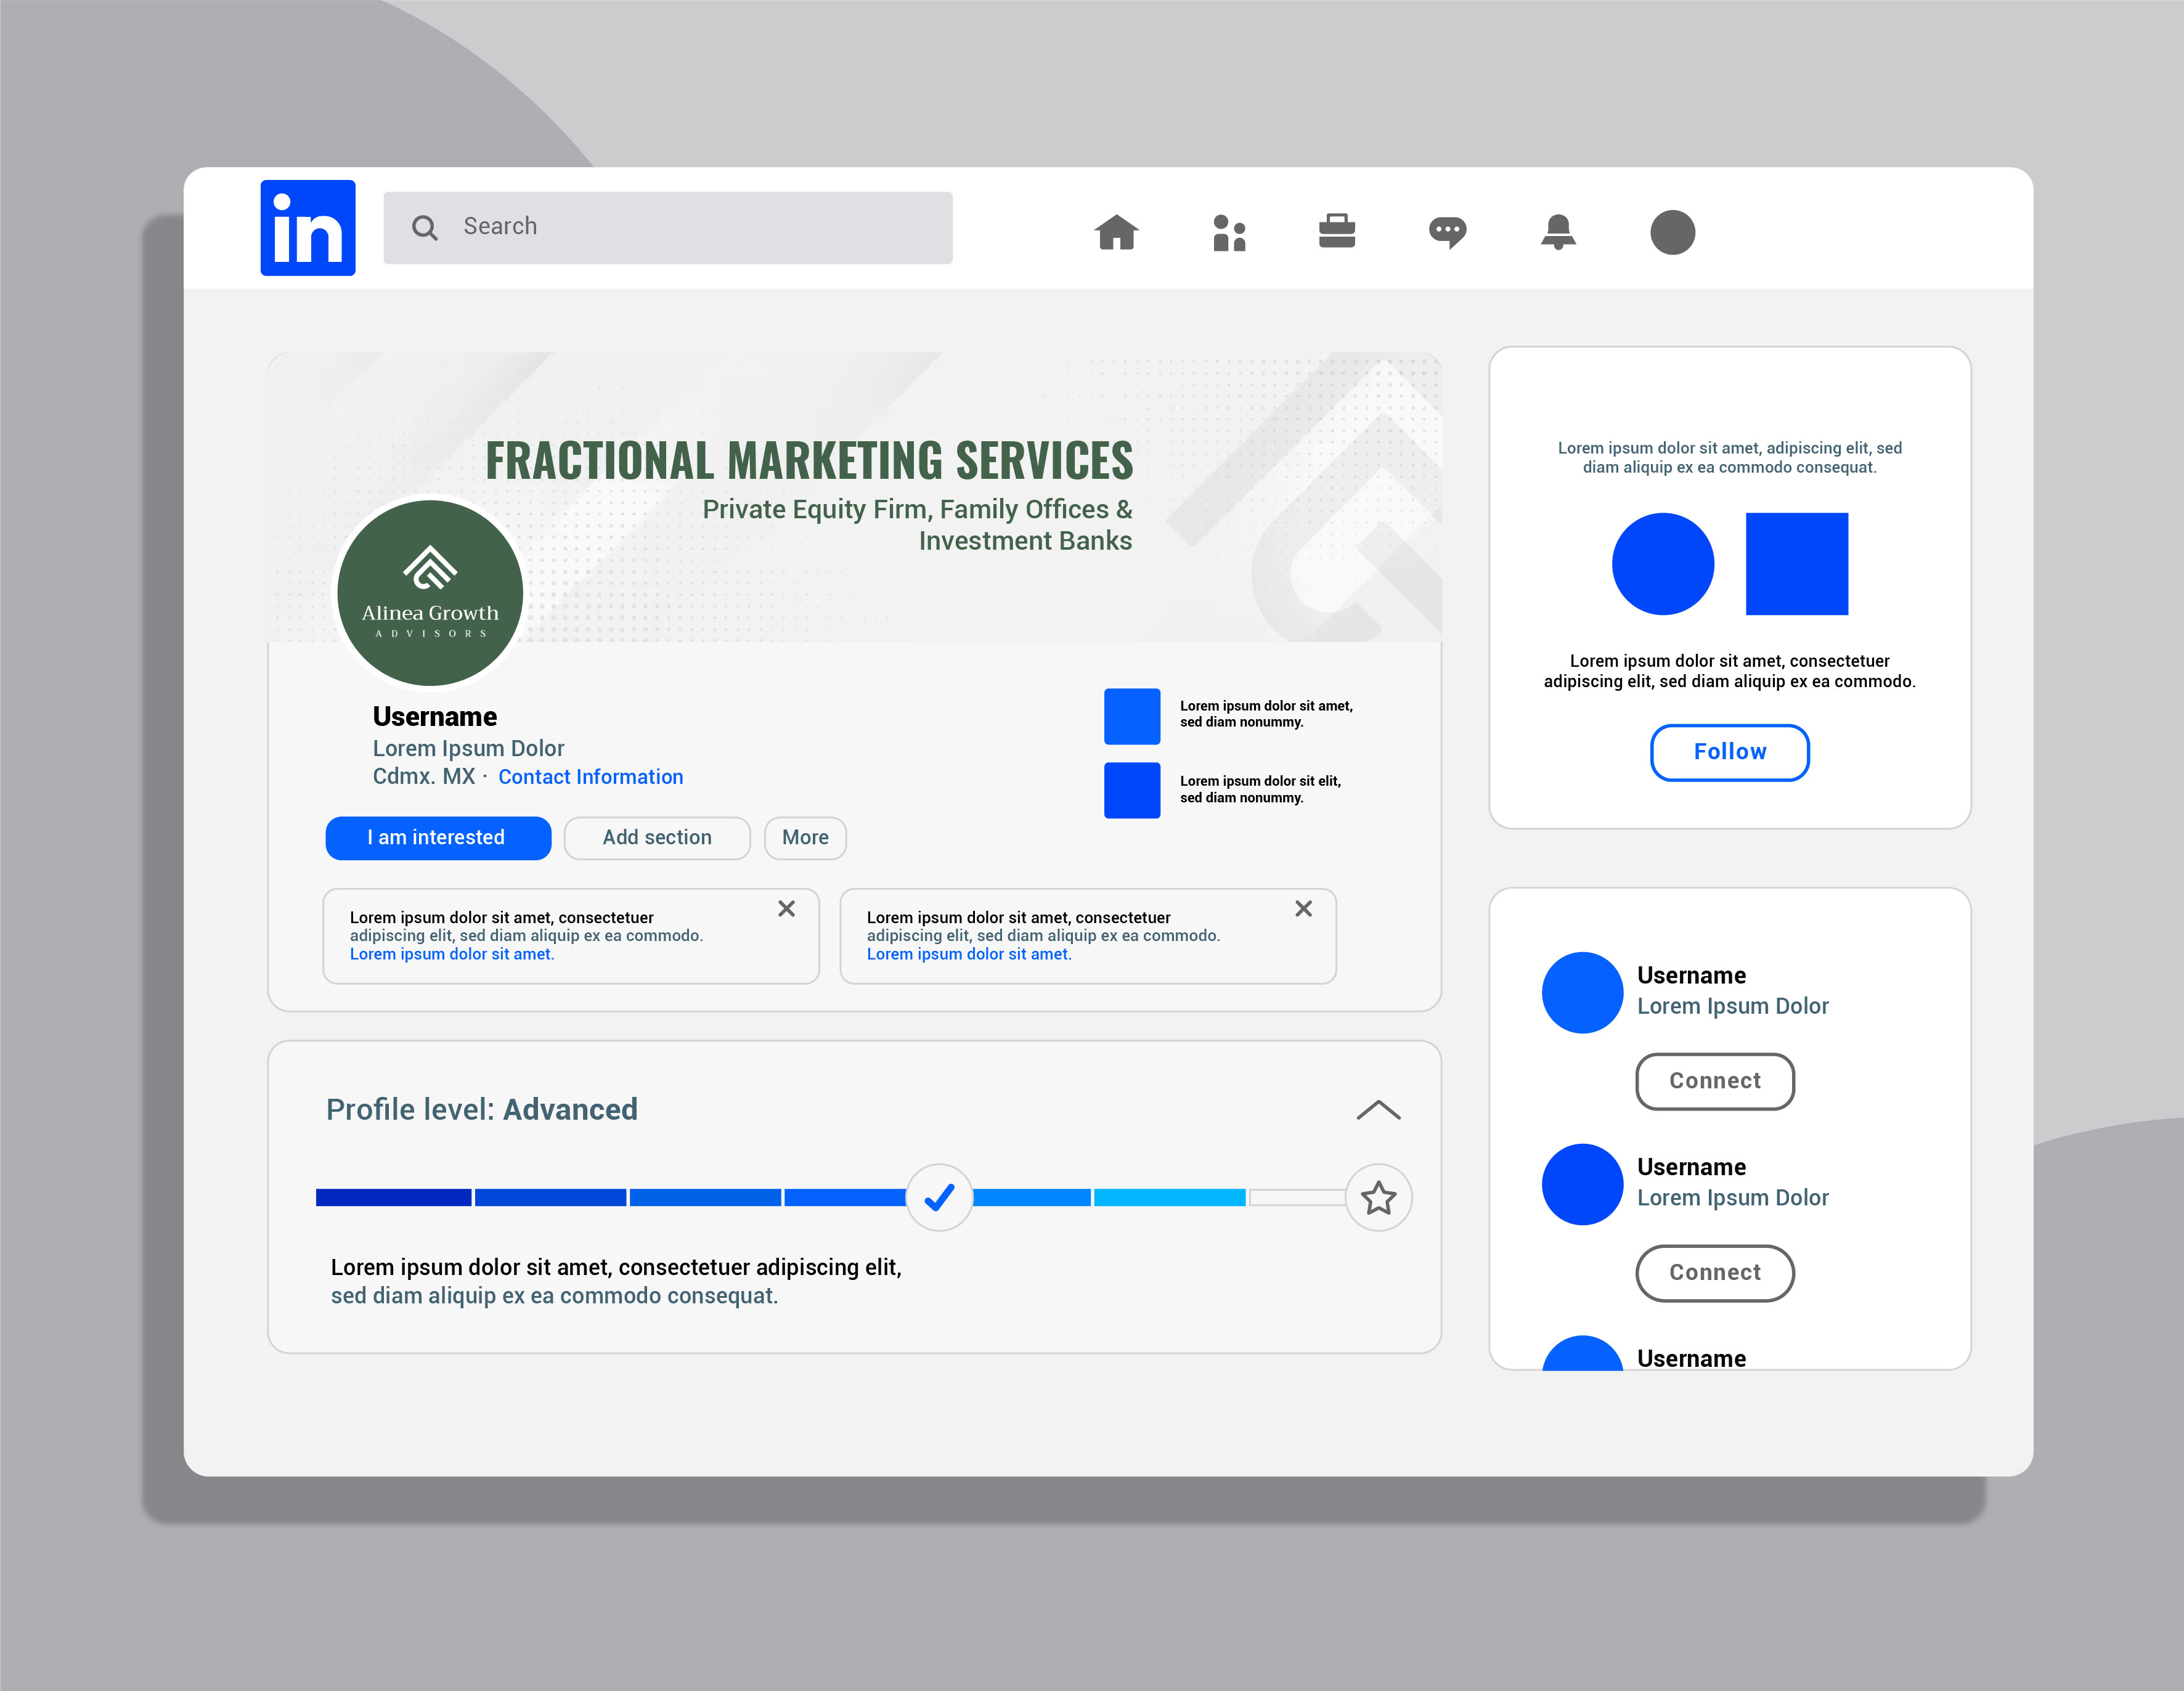Click the Follow button

(x=1730, y=752)
